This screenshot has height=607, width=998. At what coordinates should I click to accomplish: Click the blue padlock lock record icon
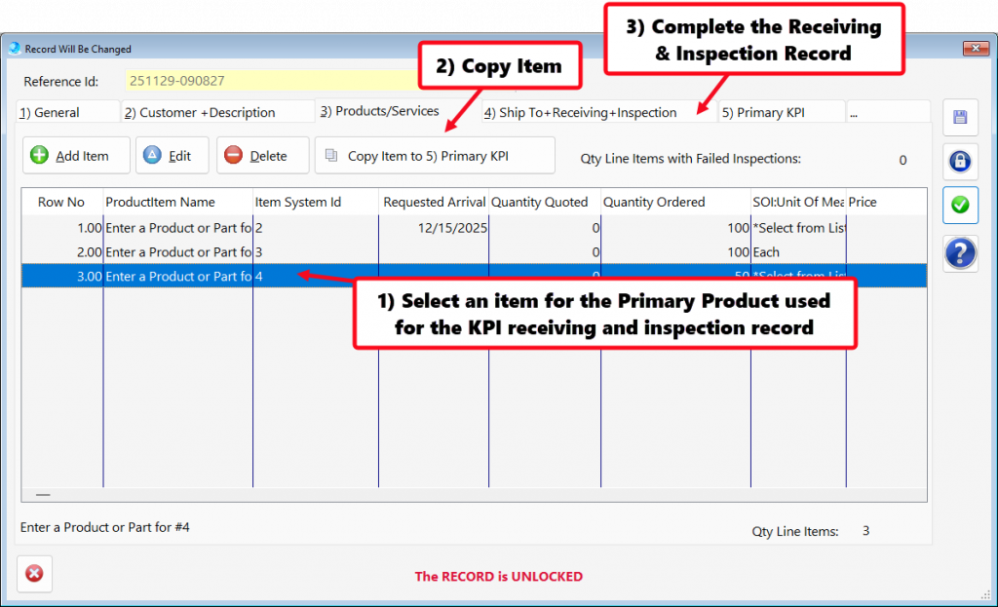click(960, 161)
